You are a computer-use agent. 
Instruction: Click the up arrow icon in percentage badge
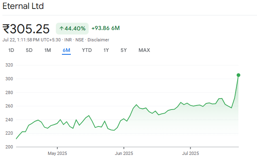click(62, 28)
